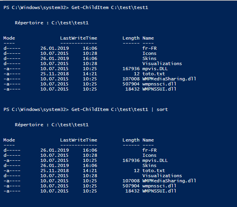Click the Mode column header in the first table

tap(9, 38)
